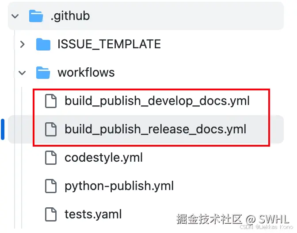Collapse the .github folder chevron

[15, 16]
